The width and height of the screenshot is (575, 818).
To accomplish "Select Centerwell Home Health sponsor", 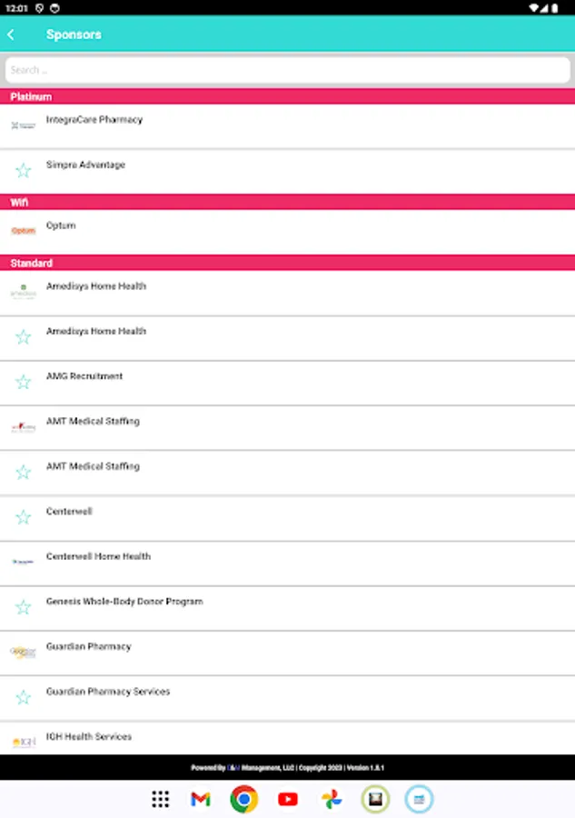I will (x=98, y=556).
